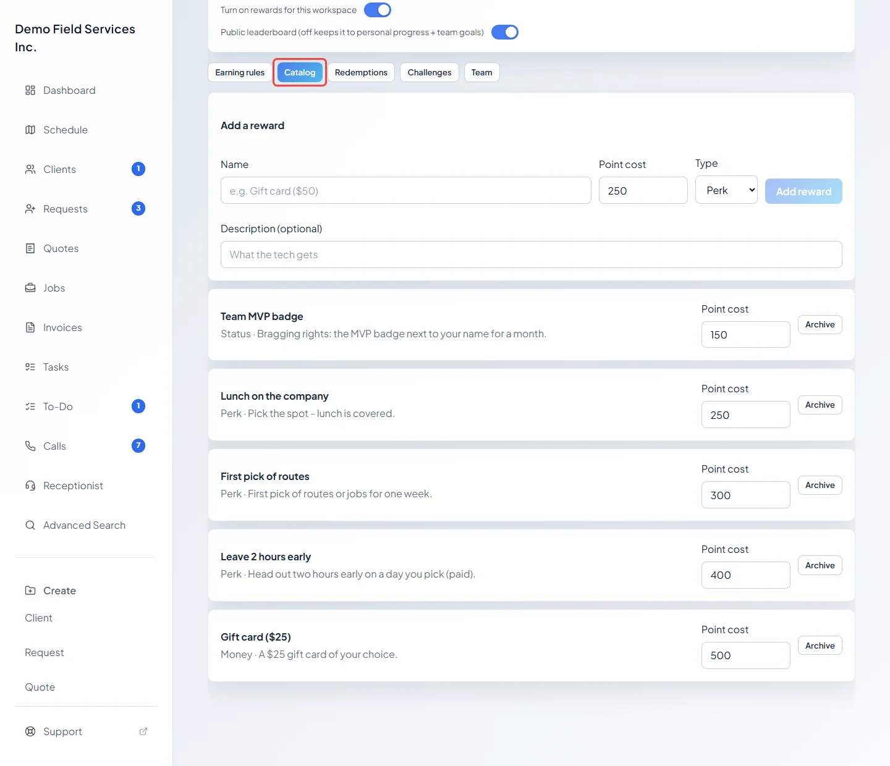Click the Description optional input field
Screen dimensions: 890x766
pos(532,255)
